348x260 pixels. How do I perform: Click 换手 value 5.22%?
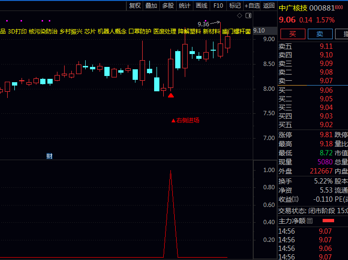tap(324, 182)
